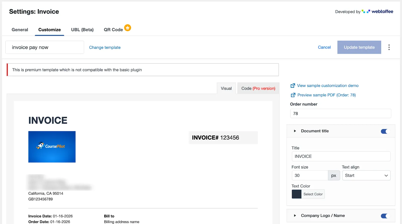Click the Update template button
This screenshot has height=224, width=402.
(x=359, y=47)
